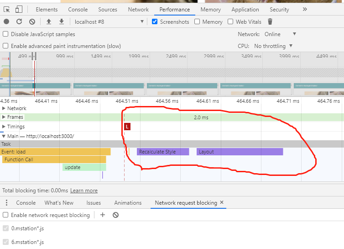Open the Network panel tab
Image resolution: width=344 pixels, height=249 pixels.
tap(138, 10)
